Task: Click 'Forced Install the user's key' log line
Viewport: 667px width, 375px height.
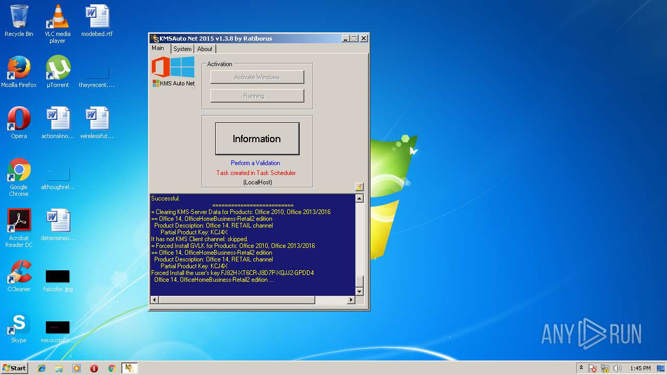Action: [x=232, y=273]
